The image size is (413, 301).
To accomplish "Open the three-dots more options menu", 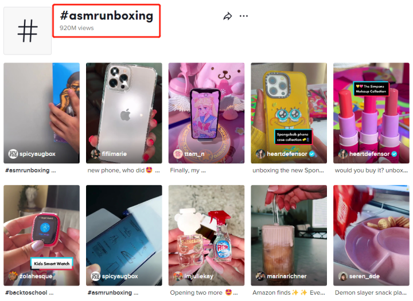I will (x=244, y=16).
